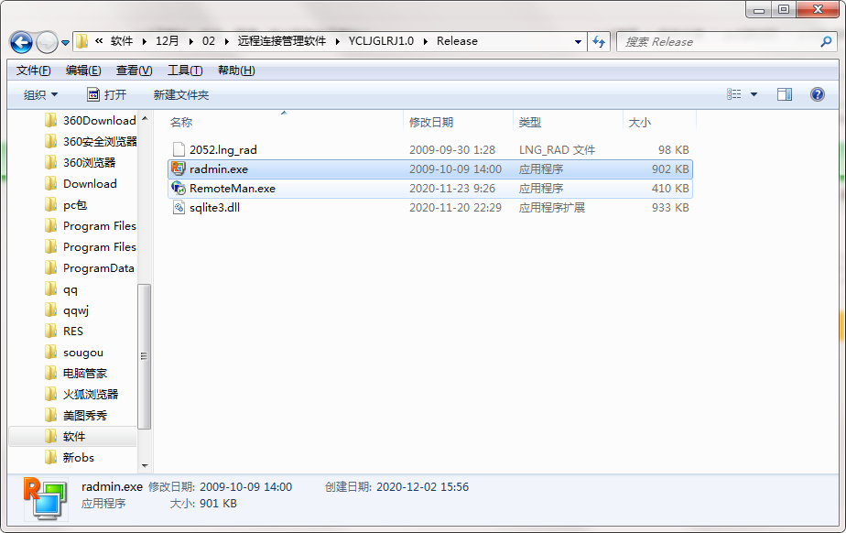Image resolution: width=846 pixels, height=533 pixels.
Task: Expand the 组织 dropdown
Action: pyautogui.click(x=40, y=95)
